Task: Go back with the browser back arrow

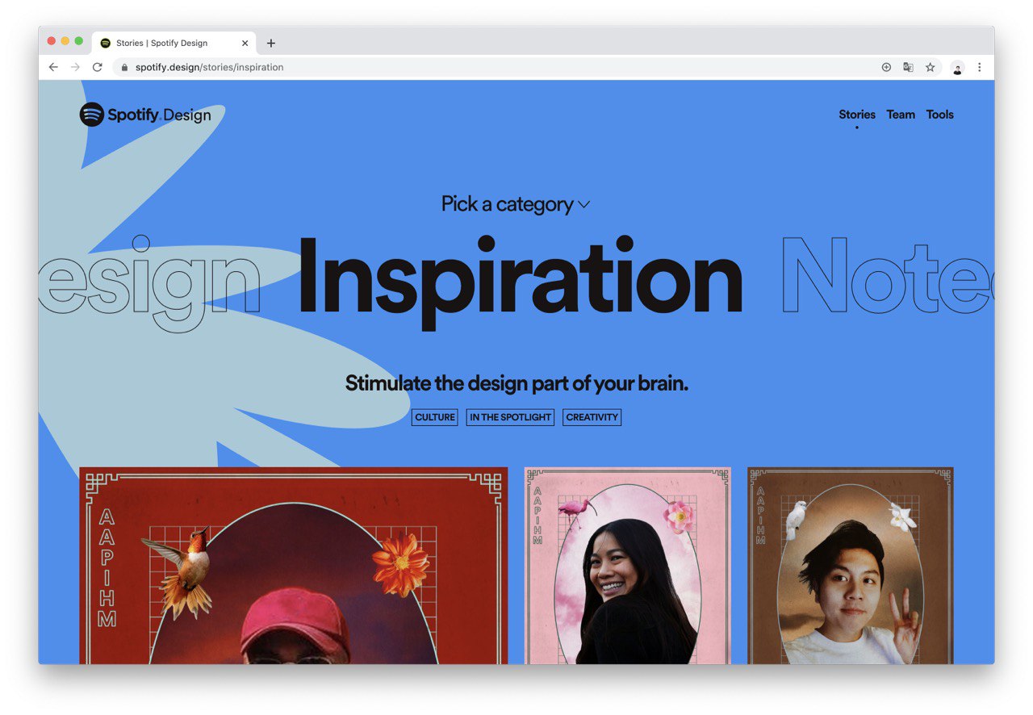Action: 53,67
